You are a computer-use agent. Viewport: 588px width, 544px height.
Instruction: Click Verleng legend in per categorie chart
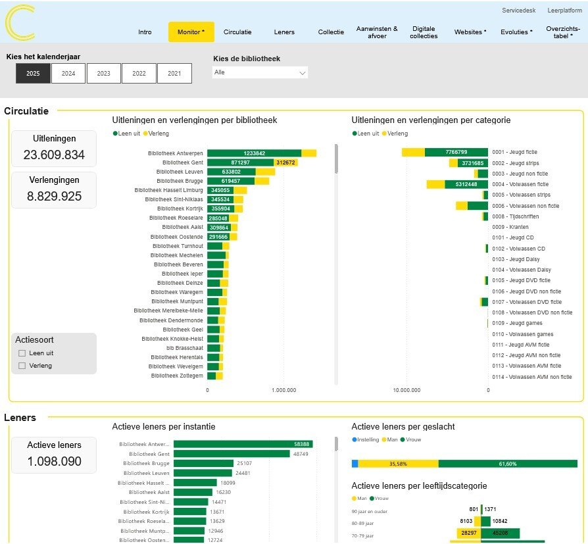coord(395,133)
